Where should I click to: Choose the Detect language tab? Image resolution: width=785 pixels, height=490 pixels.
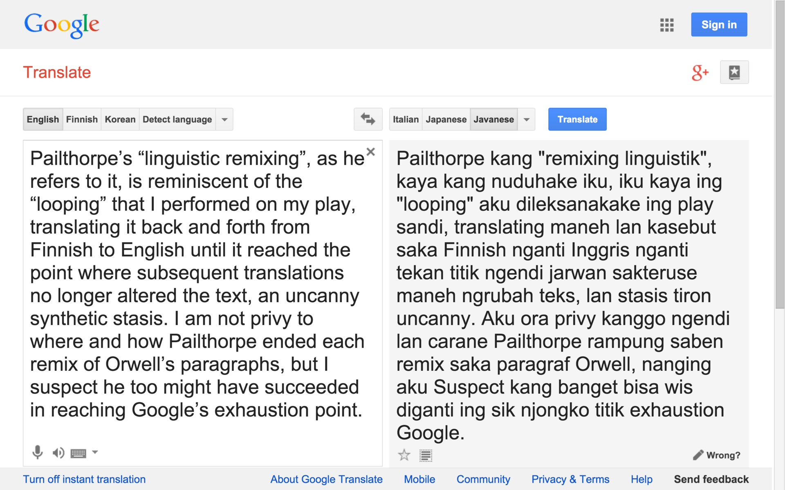click(x=177, y=119)
